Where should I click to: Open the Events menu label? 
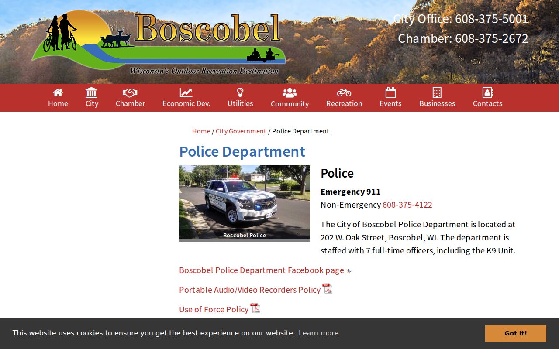(390, 103)
